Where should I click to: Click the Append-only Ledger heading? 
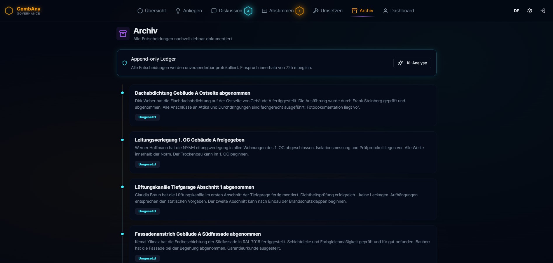click(x=153, y=59)
